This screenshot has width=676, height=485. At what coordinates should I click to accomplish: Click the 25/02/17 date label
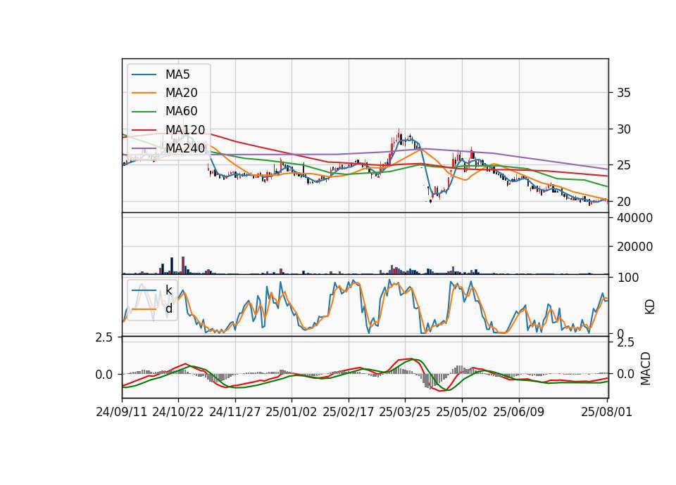coord(349,412)
